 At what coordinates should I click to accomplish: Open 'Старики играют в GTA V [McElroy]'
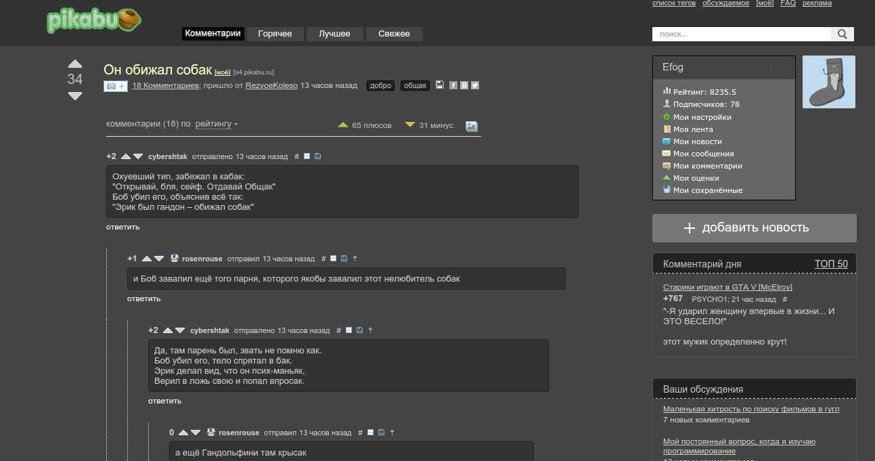[x=727, y=287]
